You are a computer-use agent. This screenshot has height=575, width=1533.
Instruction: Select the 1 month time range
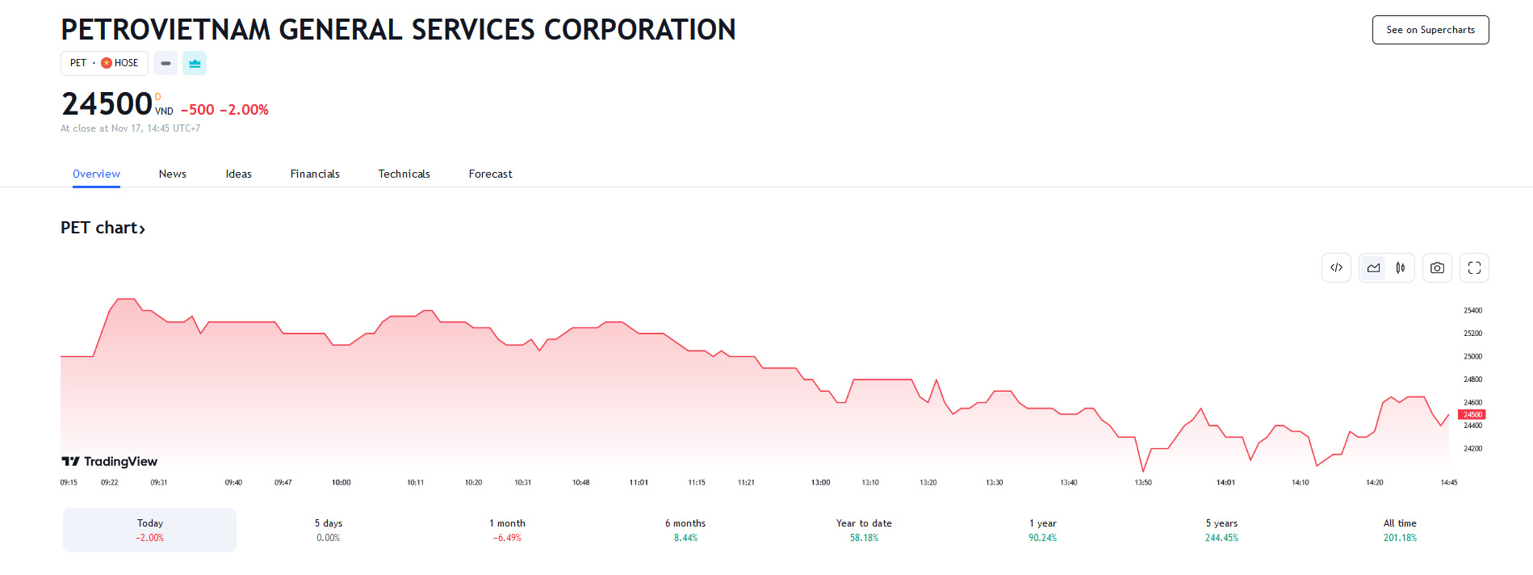(x=507, y=530)
